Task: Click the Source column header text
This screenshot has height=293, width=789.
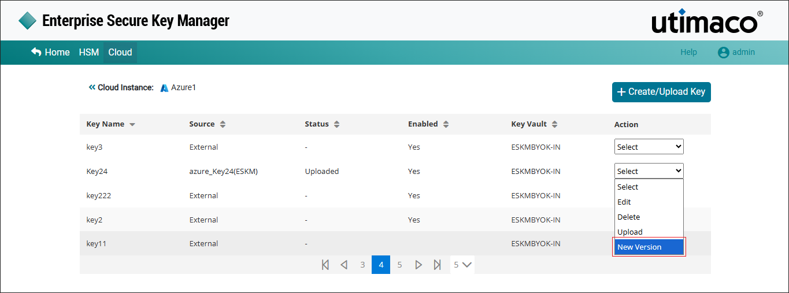Action: point(202,124)
